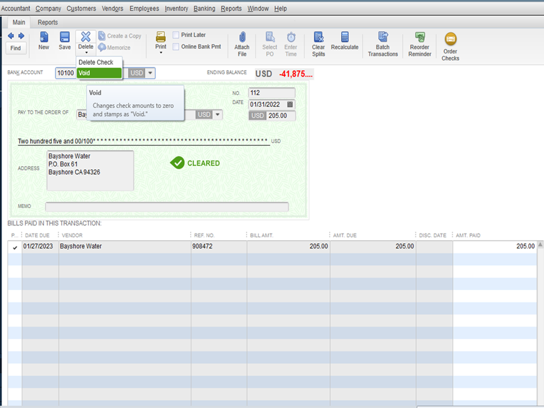Toggle the checkmark on Bayshore Water bill row
The height and width of the screenshot is (408, 544).
point(15,247)
